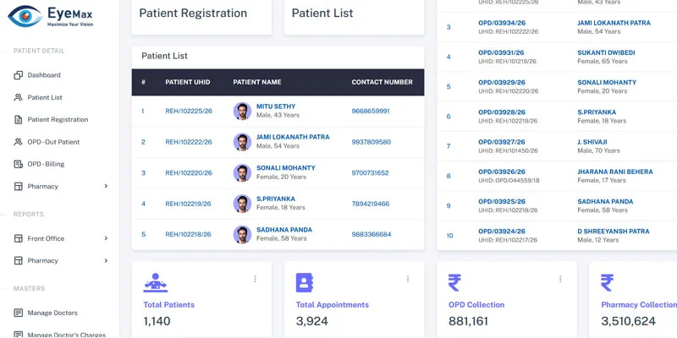Click the PATIENT UHID column header
The width and height of the screenshot is (677, 338).
188,82
